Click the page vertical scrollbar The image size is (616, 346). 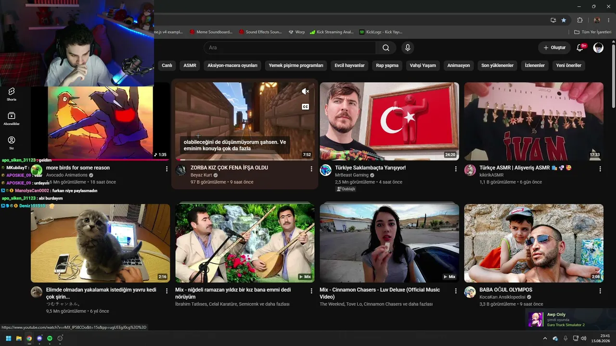tap(613, 77)
